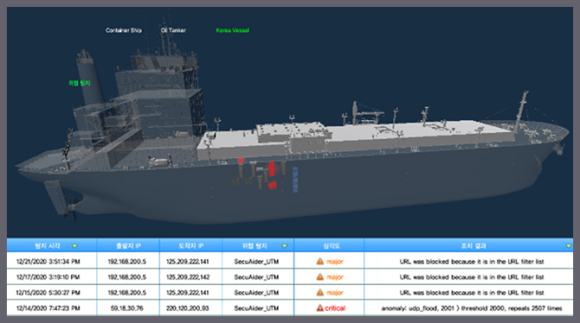Click the major warning icon for 12/15/2020 row
Screen dimensions: 580x323
pyautogui.click(x=320, y=293)
